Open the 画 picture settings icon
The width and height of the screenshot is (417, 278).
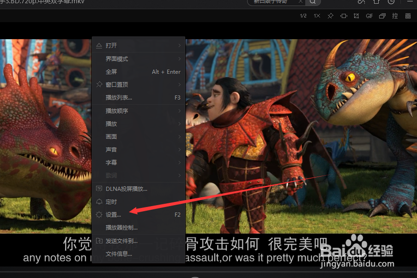pyautogui.click(x=408, y=16)
